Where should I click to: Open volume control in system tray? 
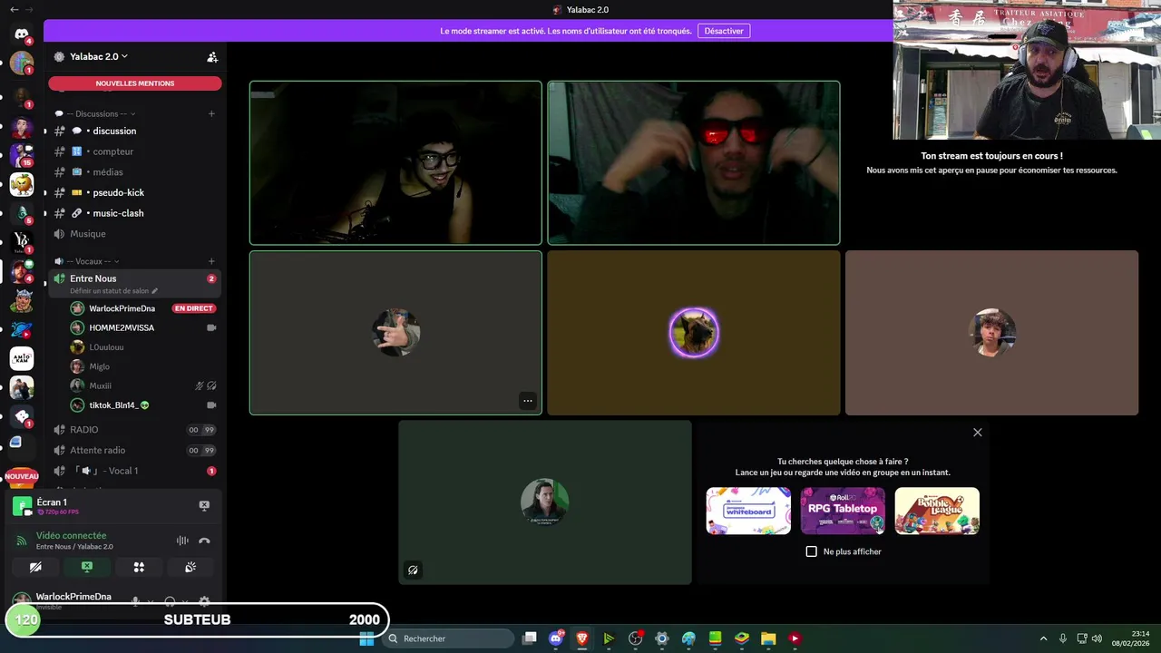[1098, 638]
